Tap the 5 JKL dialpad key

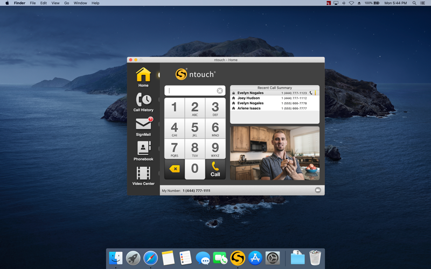[194, 129]
